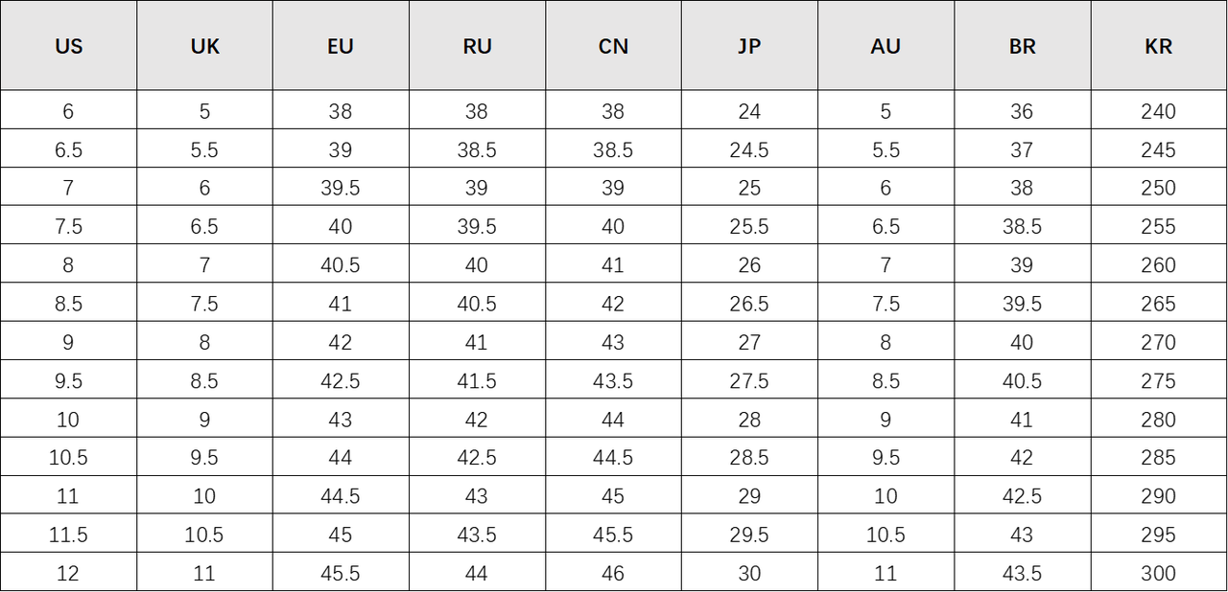
Task: Click the US size 12 cell
Action: tap(68, 573)
